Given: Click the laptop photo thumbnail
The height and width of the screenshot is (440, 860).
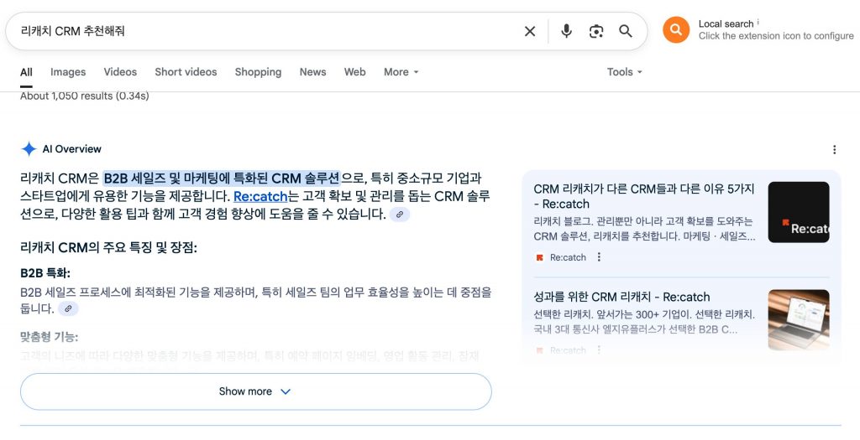Looking at the screenshot, I should tap(799, 319).
